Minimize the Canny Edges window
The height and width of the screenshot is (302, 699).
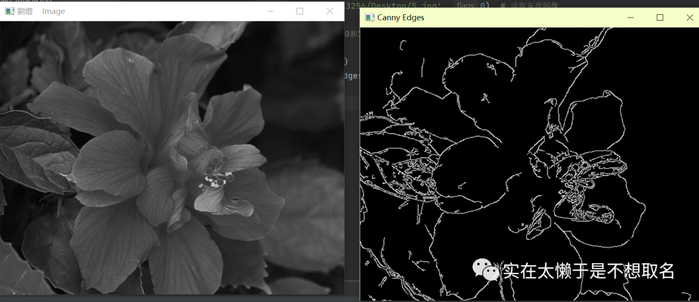(630, 17)
